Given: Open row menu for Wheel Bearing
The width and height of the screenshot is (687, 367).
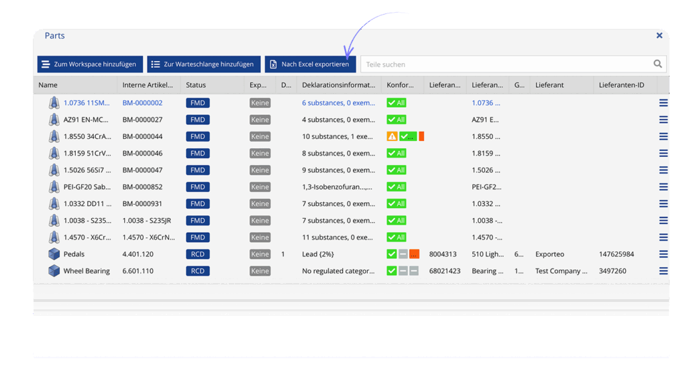Looking at the screenshot, I should click(664, 271).
